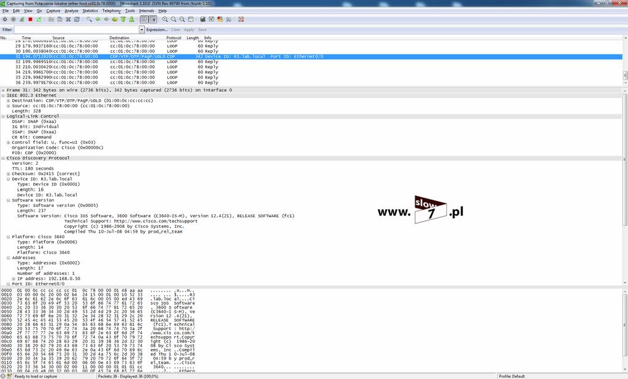Open capture options from the toolbar
The width and height of the screenshot is (628, 379).
click(13, 19)
